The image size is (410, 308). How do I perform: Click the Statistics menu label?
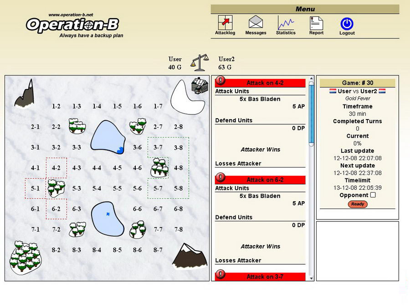tap(286, 33)
